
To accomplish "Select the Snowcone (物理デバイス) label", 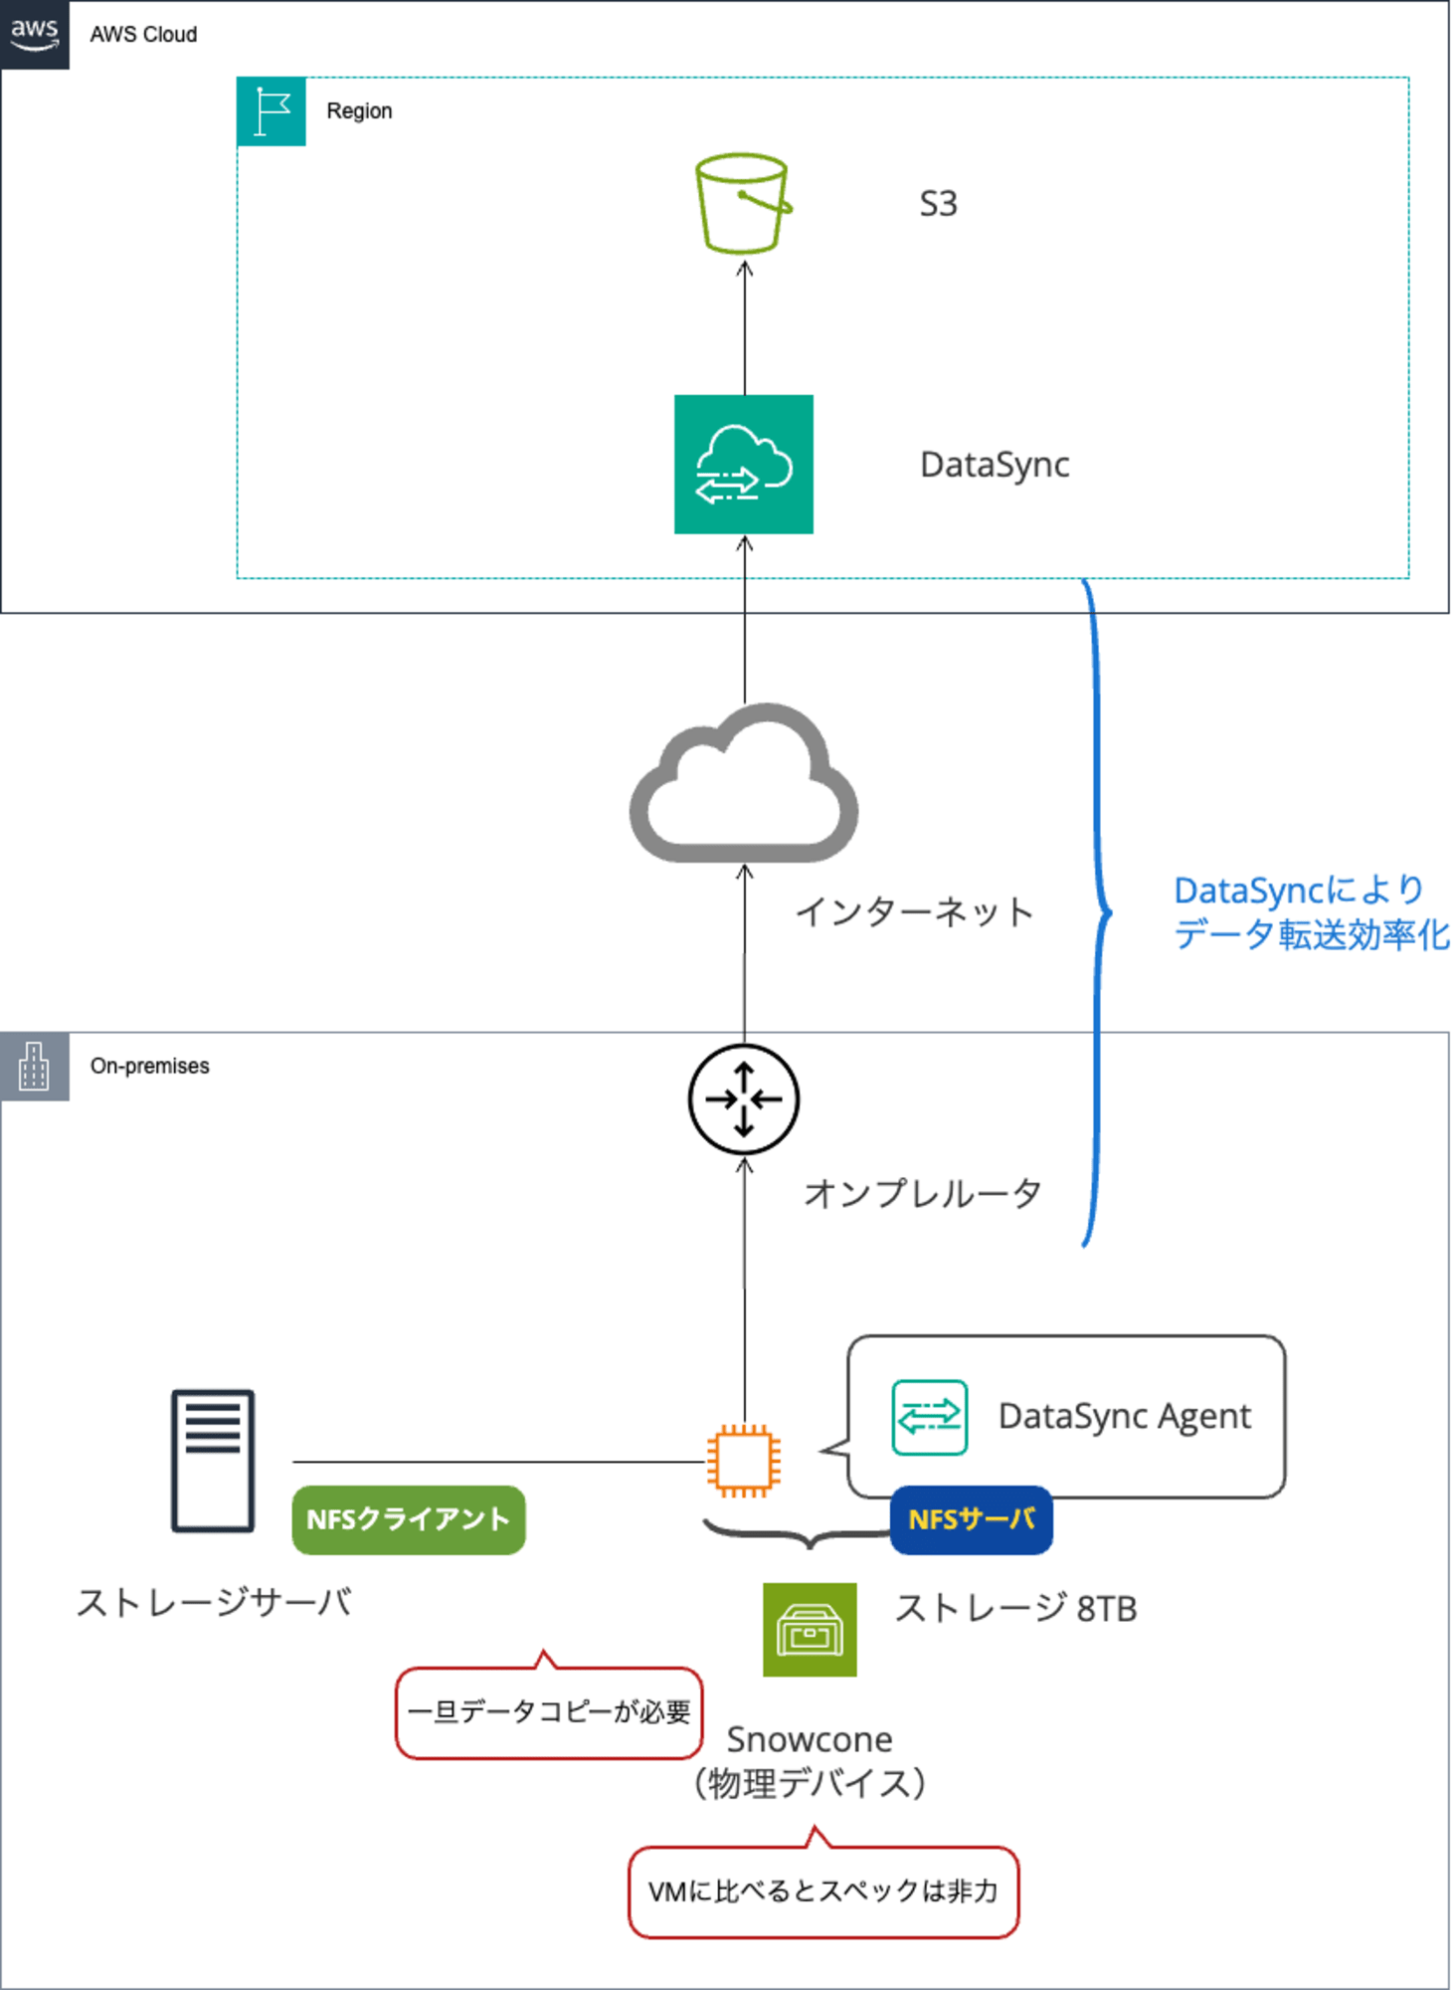I will [x=810, y=1761].
